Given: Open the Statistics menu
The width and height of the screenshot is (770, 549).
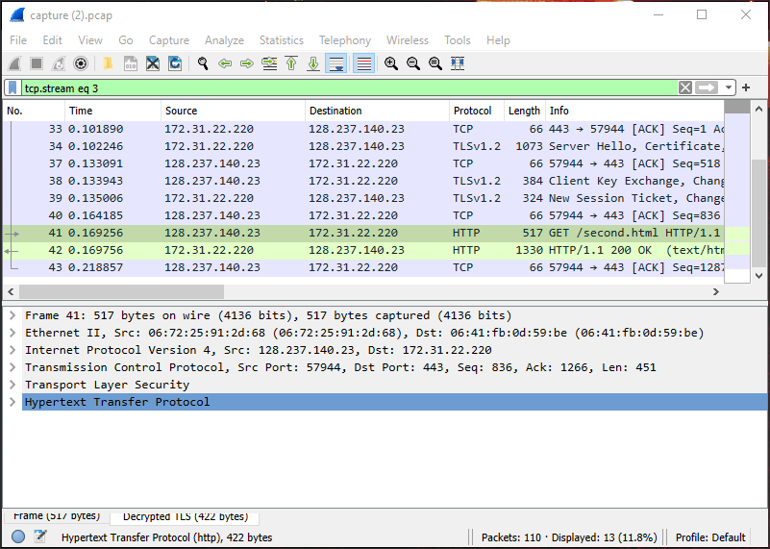Looking at the screenshot, I should click(281, 40).
